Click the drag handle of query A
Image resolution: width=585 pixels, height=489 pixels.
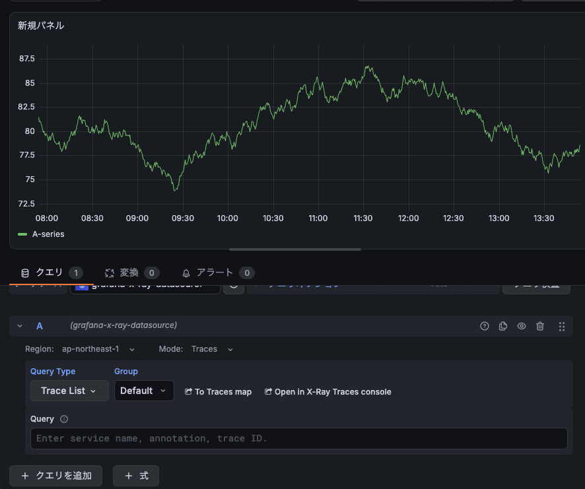(561, 327)
